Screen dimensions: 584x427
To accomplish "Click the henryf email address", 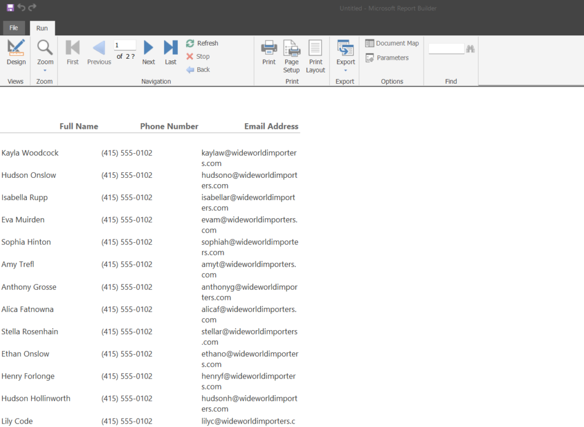I will [249, 381].
